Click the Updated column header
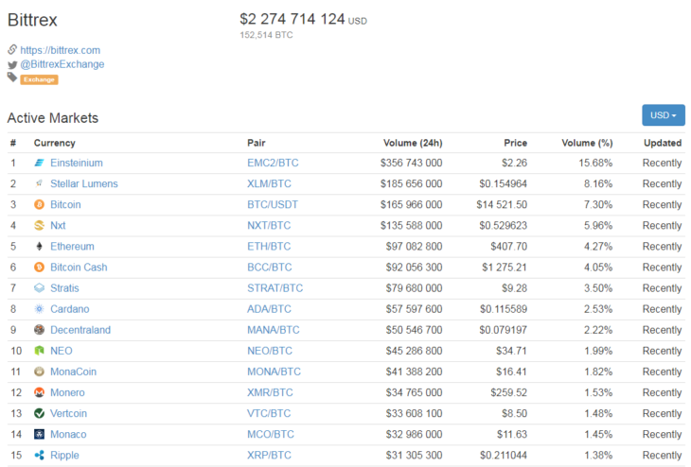The width and height of the screenshot is (691, 467). point(663,143)
